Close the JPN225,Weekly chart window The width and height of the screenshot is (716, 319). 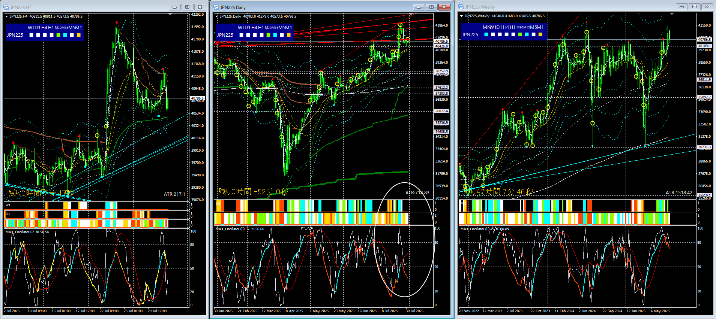(707, 7)
